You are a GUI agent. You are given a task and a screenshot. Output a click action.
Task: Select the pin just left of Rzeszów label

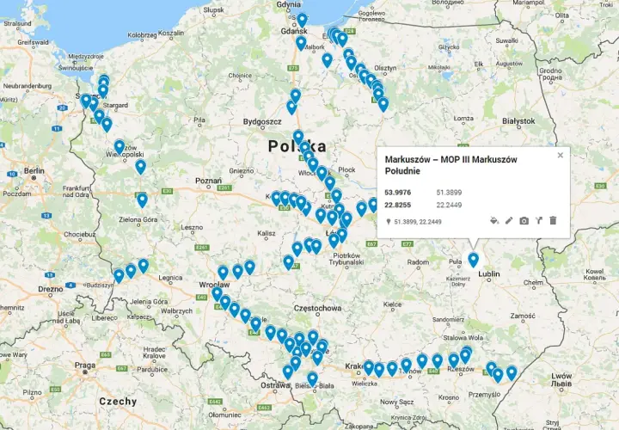tap(454, 361)
